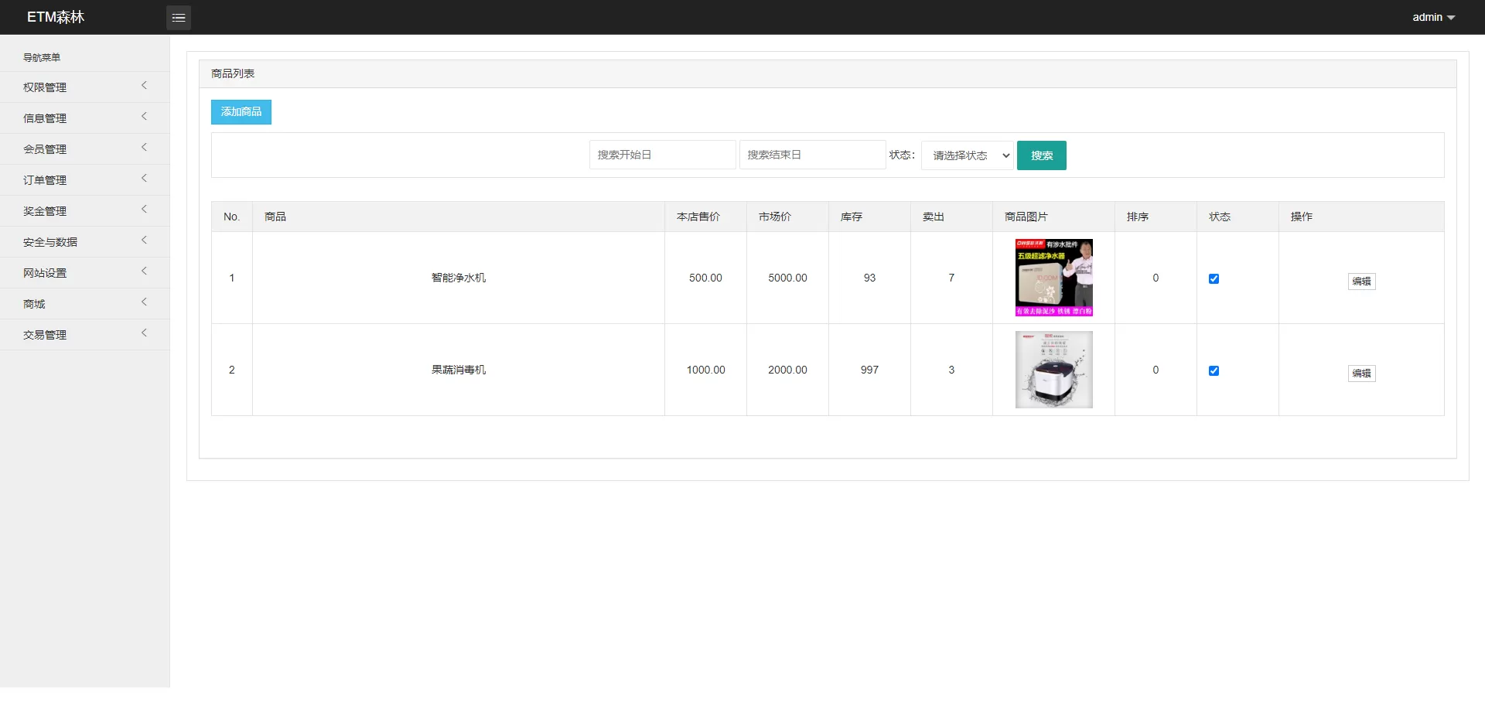Image resolution: width=1485 pixels, height=720 pixels.
Task: Click the water purifier product thumbnail
Action: pos(1053,277)
